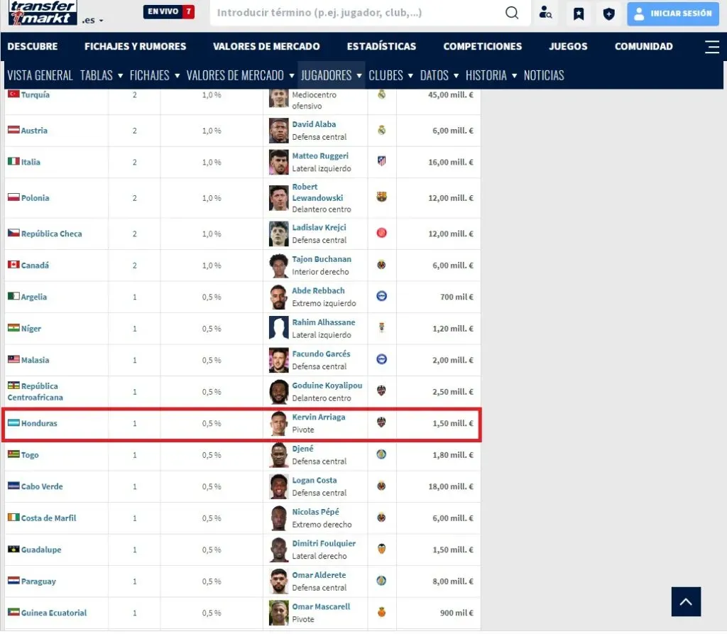Open the ESTADÍSTICAS menu

381,47
